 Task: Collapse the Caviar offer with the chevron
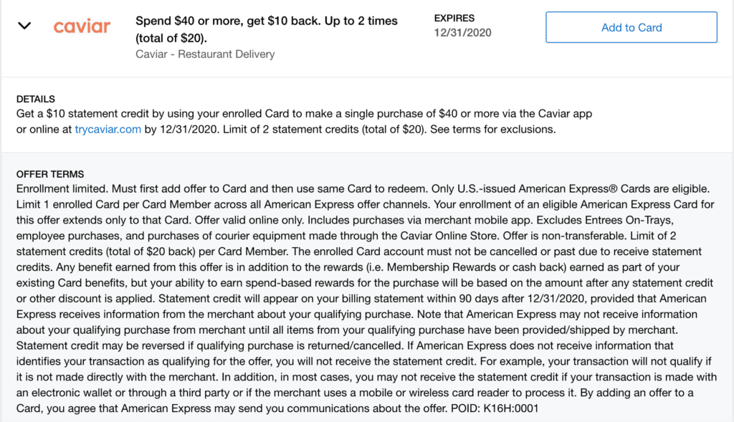(x=25, y=26)
